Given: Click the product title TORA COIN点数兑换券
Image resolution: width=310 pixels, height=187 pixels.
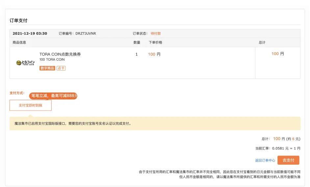Looking at the screenshot, I should [60, 54].
